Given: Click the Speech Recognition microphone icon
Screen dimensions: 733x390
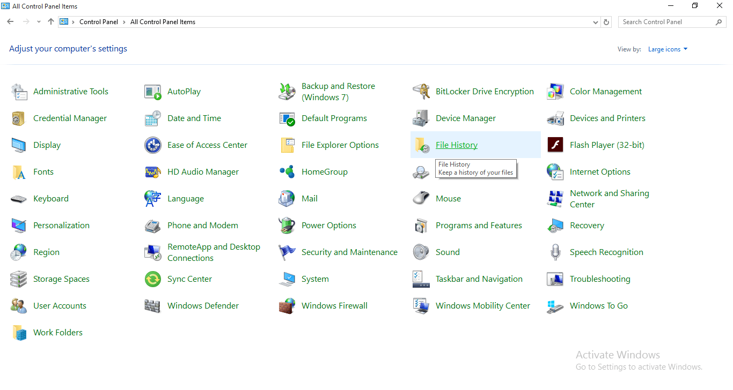Looking at the screenshot, I should pyautogui.click(x=555, y=252).
